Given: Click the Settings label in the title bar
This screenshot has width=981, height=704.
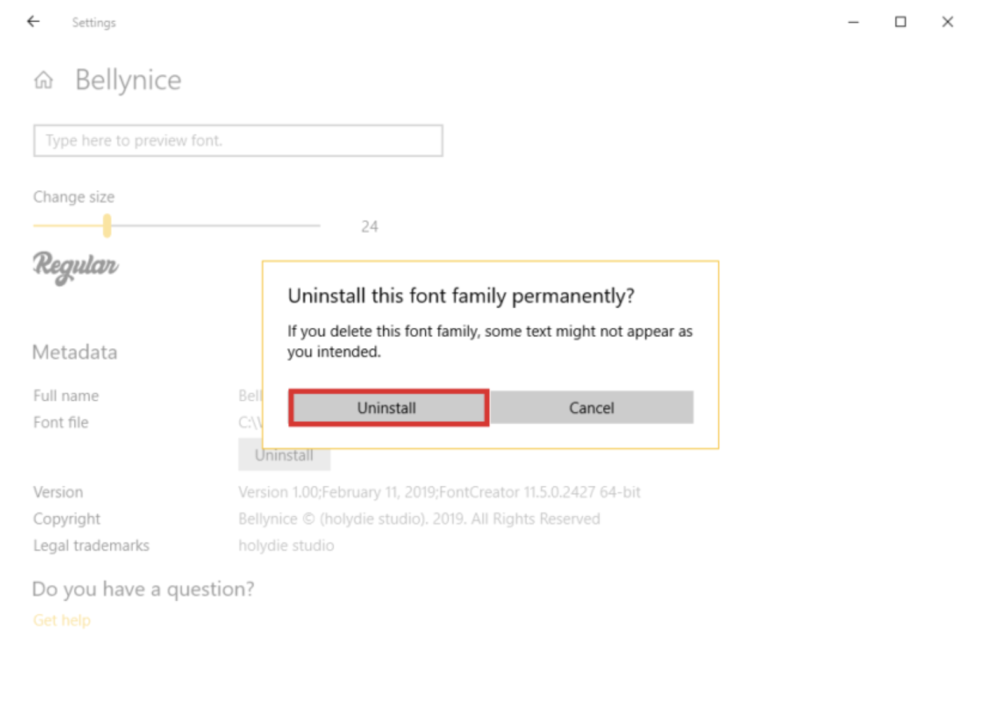Looking at the screenshot, I should [93, 22].
